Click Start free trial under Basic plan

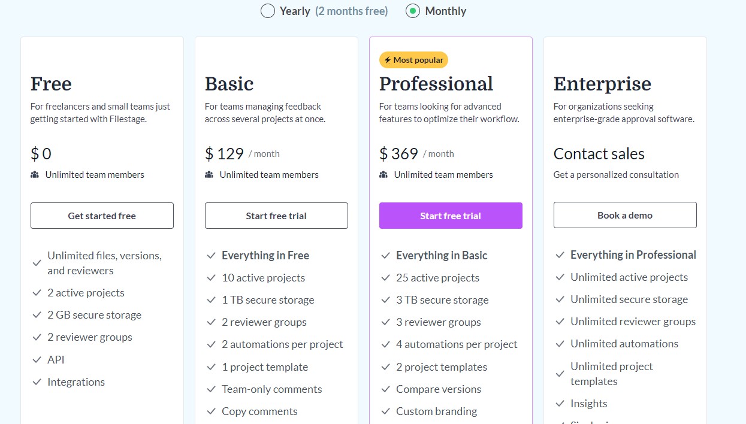click(276, 216)
